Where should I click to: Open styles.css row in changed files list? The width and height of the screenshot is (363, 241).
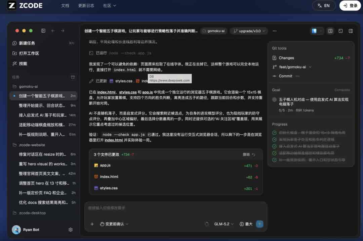pyautogui.click(x=176, y=188)
